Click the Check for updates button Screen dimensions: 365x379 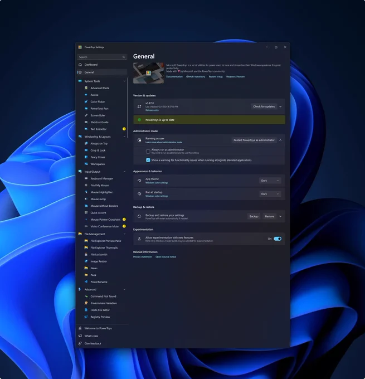click(x=264, y=106)
